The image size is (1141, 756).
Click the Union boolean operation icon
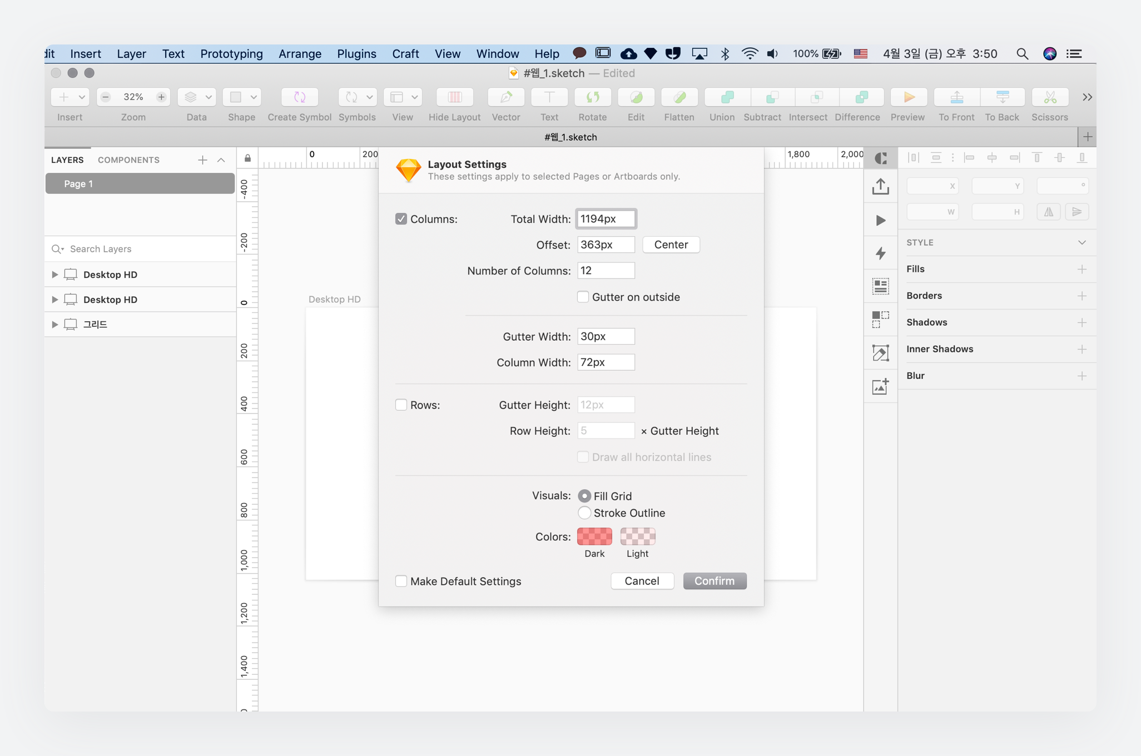(726, 97)
